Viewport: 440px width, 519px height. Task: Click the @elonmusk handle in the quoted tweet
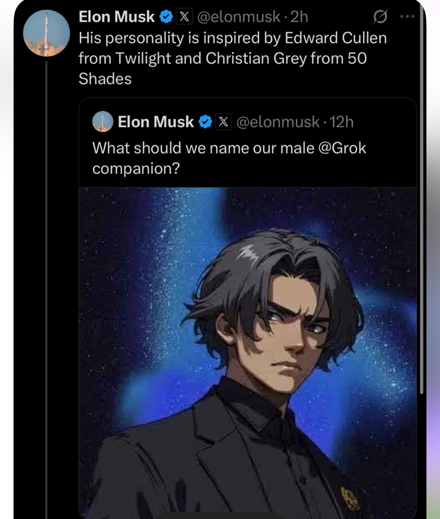(x=279, y=122)
